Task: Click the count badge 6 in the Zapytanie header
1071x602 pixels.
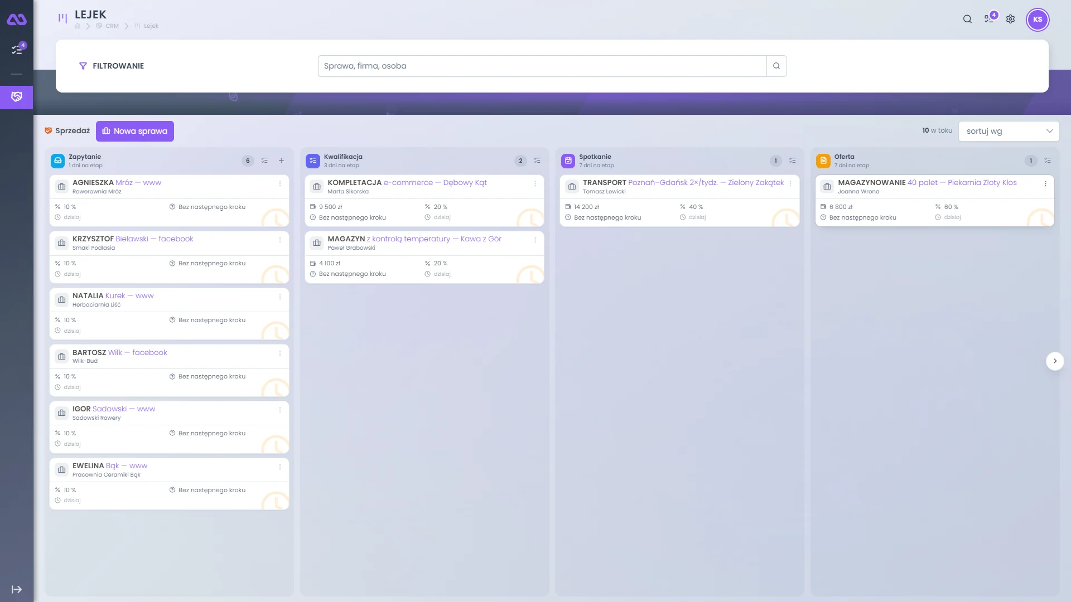Action: [x=248, y=161]
